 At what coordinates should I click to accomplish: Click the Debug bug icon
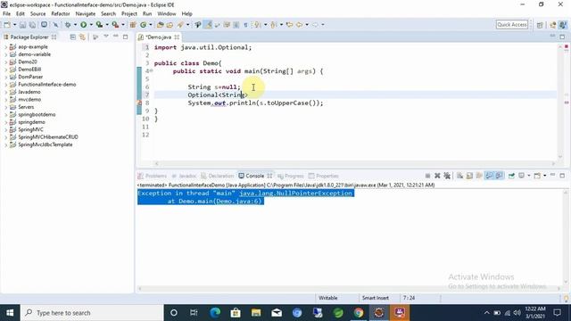click(68, 25)
